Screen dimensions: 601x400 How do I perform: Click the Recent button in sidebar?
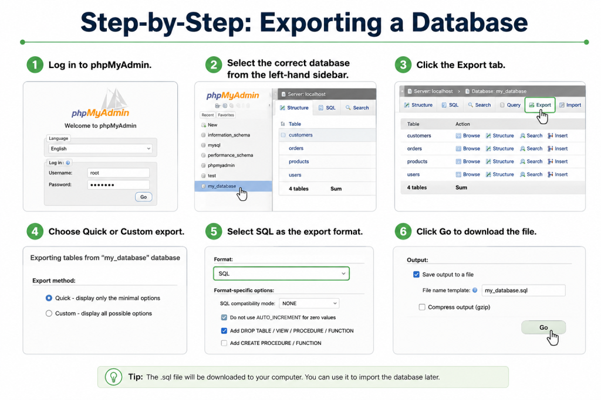207,115
